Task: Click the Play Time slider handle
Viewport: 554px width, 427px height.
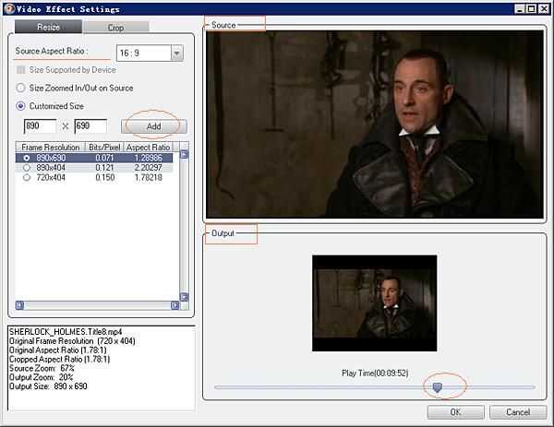Action: pyautogui.click(x=437, y=388)
